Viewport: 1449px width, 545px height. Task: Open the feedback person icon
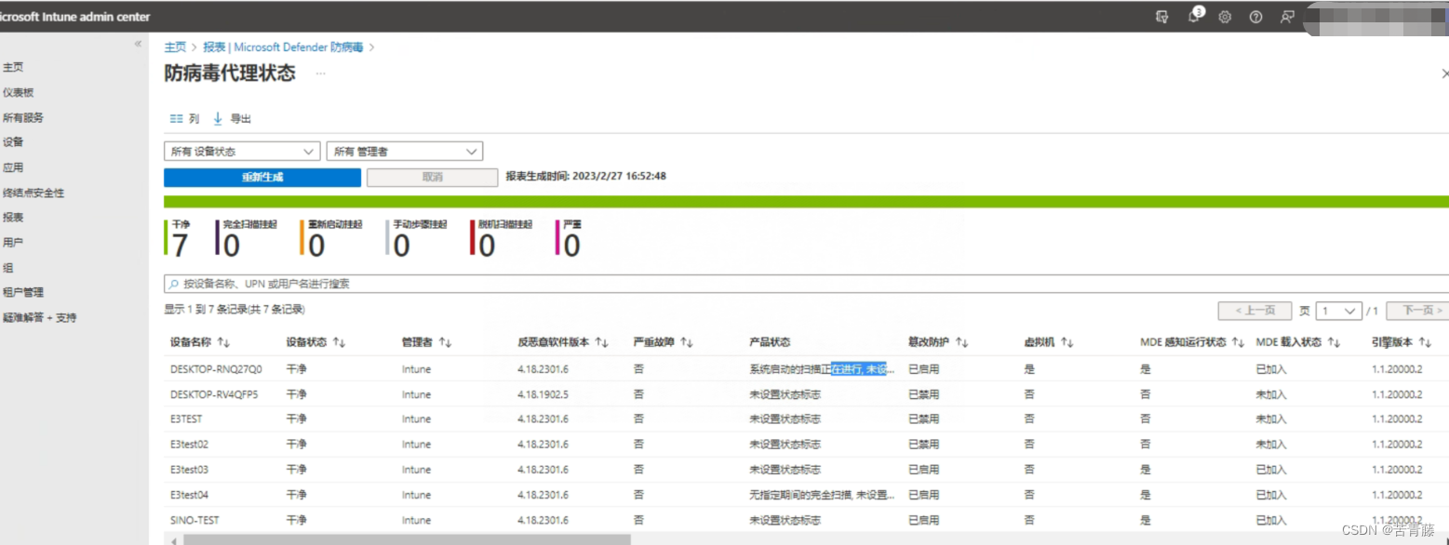point(1287,17)
